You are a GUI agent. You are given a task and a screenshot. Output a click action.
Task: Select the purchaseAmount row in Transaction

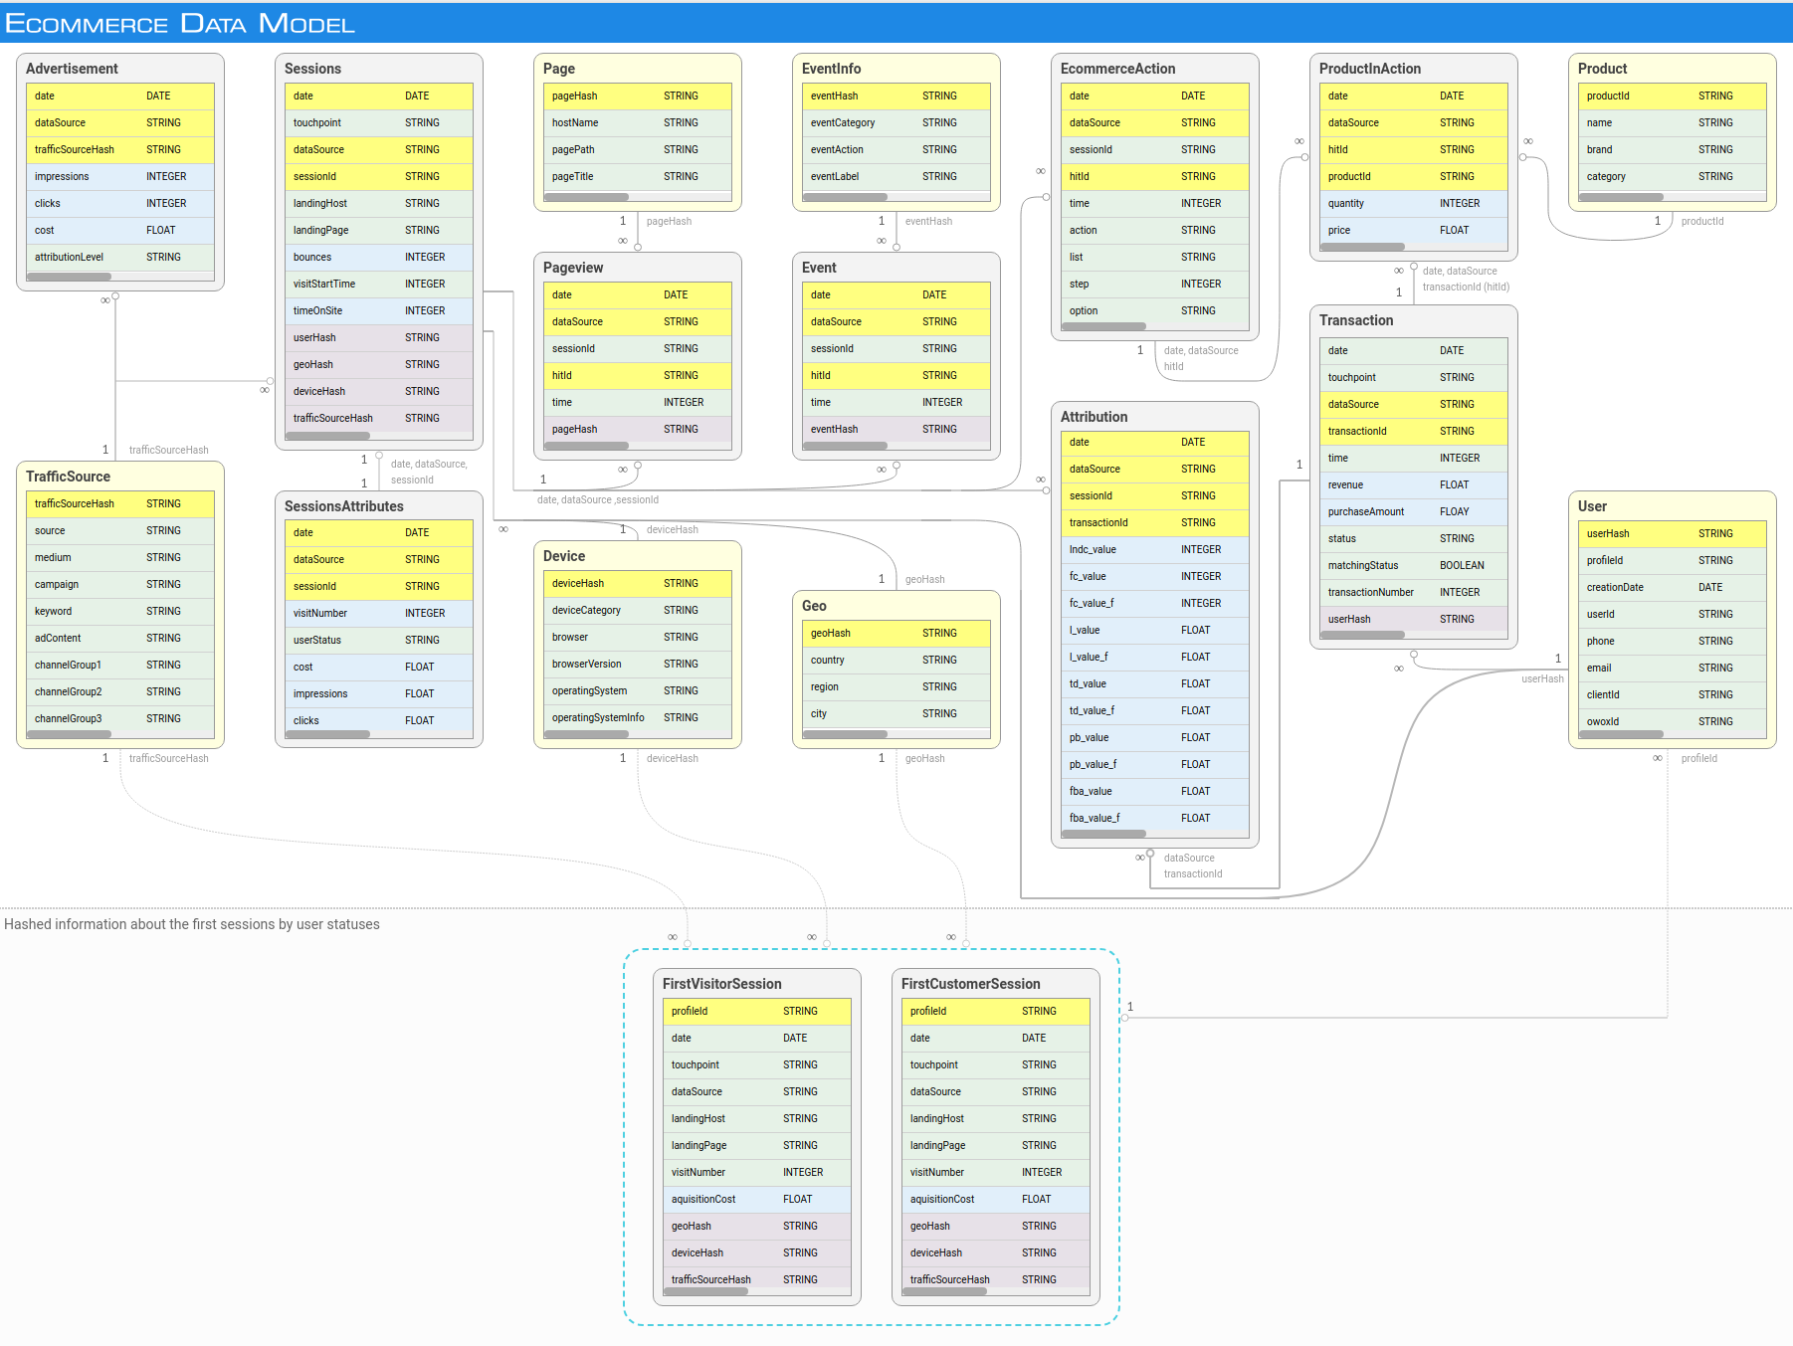pos(1413,512)
